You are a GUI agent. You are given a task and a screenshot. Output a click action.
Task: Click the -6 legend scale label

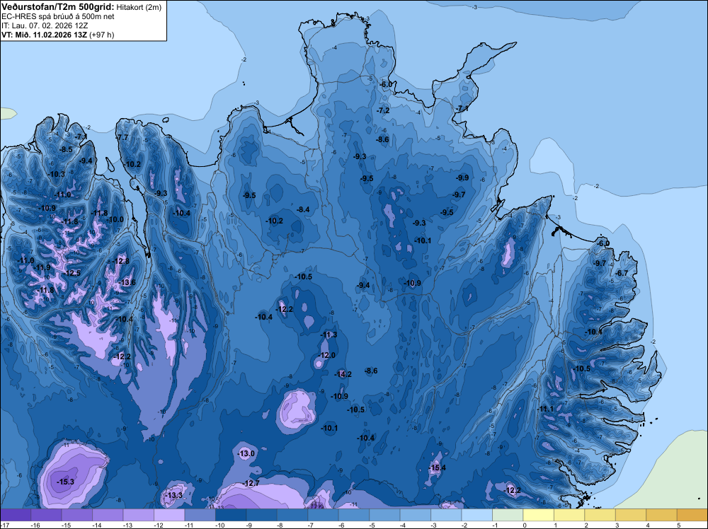pyautogui.click(x=341, y=525)
